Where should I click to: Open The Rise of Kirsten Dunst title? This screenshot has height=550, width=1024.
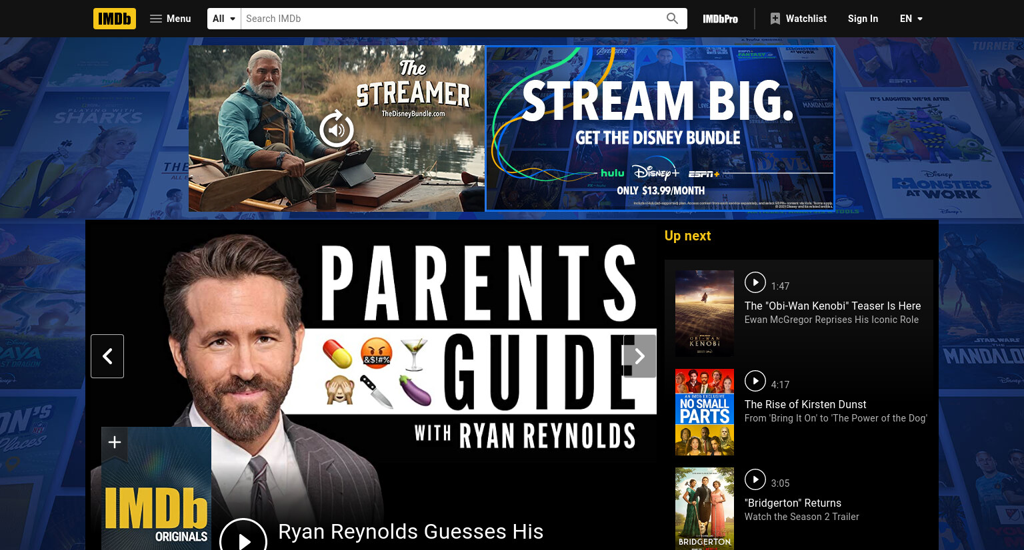coord(805,404)
